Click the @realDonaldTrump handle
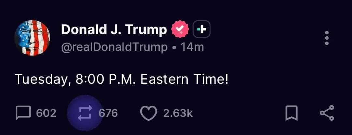 [114, 47]
